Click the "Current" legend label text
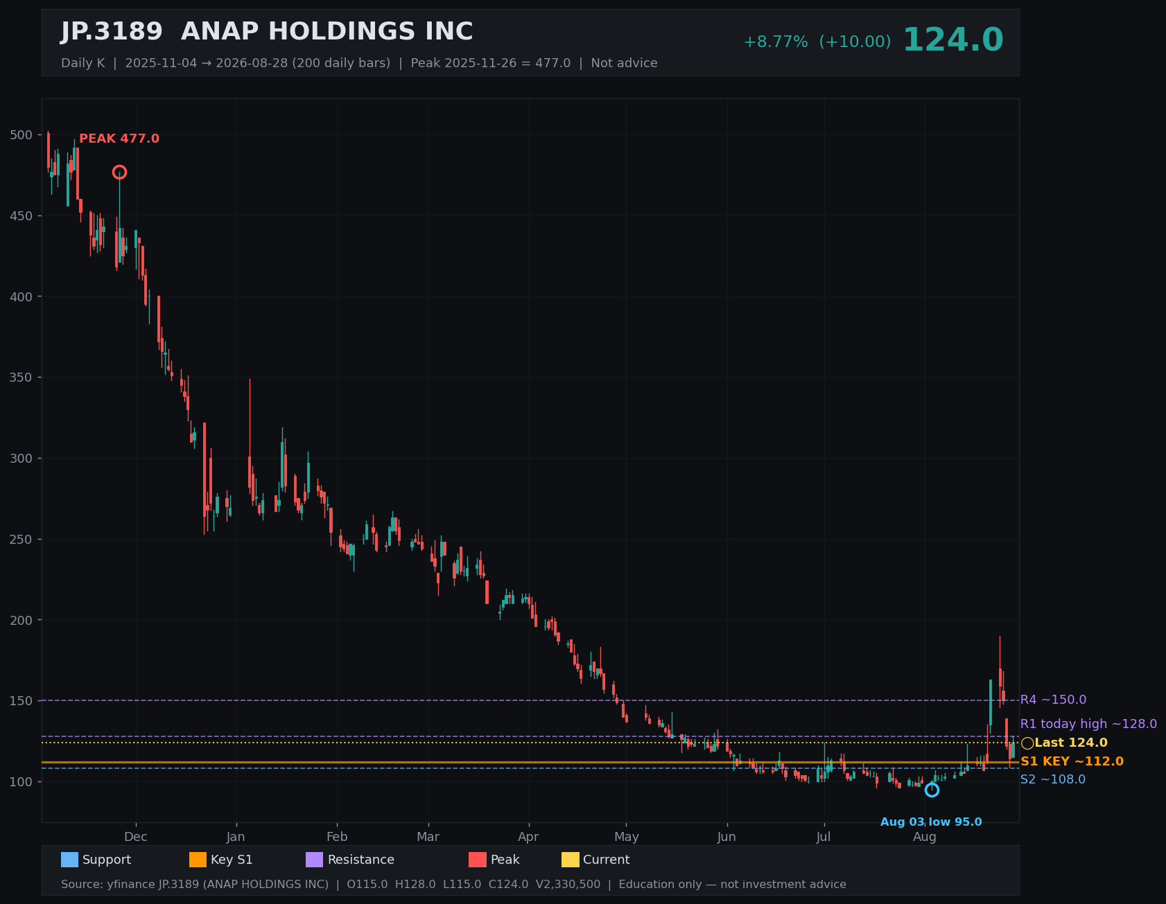Screen dimensions: 1166x904 607,860
